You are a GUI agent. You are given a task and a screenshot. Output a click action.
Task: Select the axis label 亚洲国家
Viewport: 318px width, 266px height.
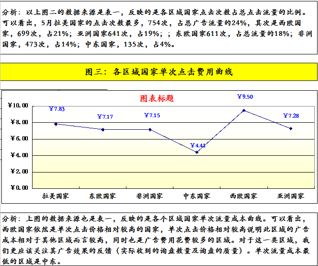coord(291,196)
